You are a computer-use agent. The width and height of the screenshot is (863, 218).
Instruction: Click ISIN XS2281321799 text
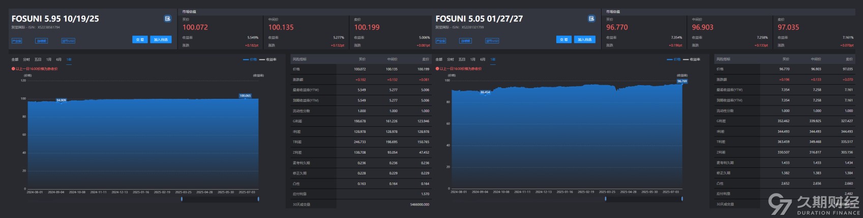click(x=472, y=27)
